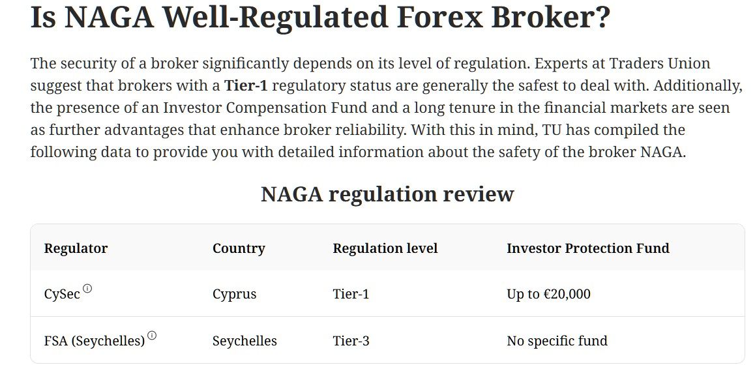Click the "Is NAGA Well-Regulated Forex Broker?" heading

point(320,18)
